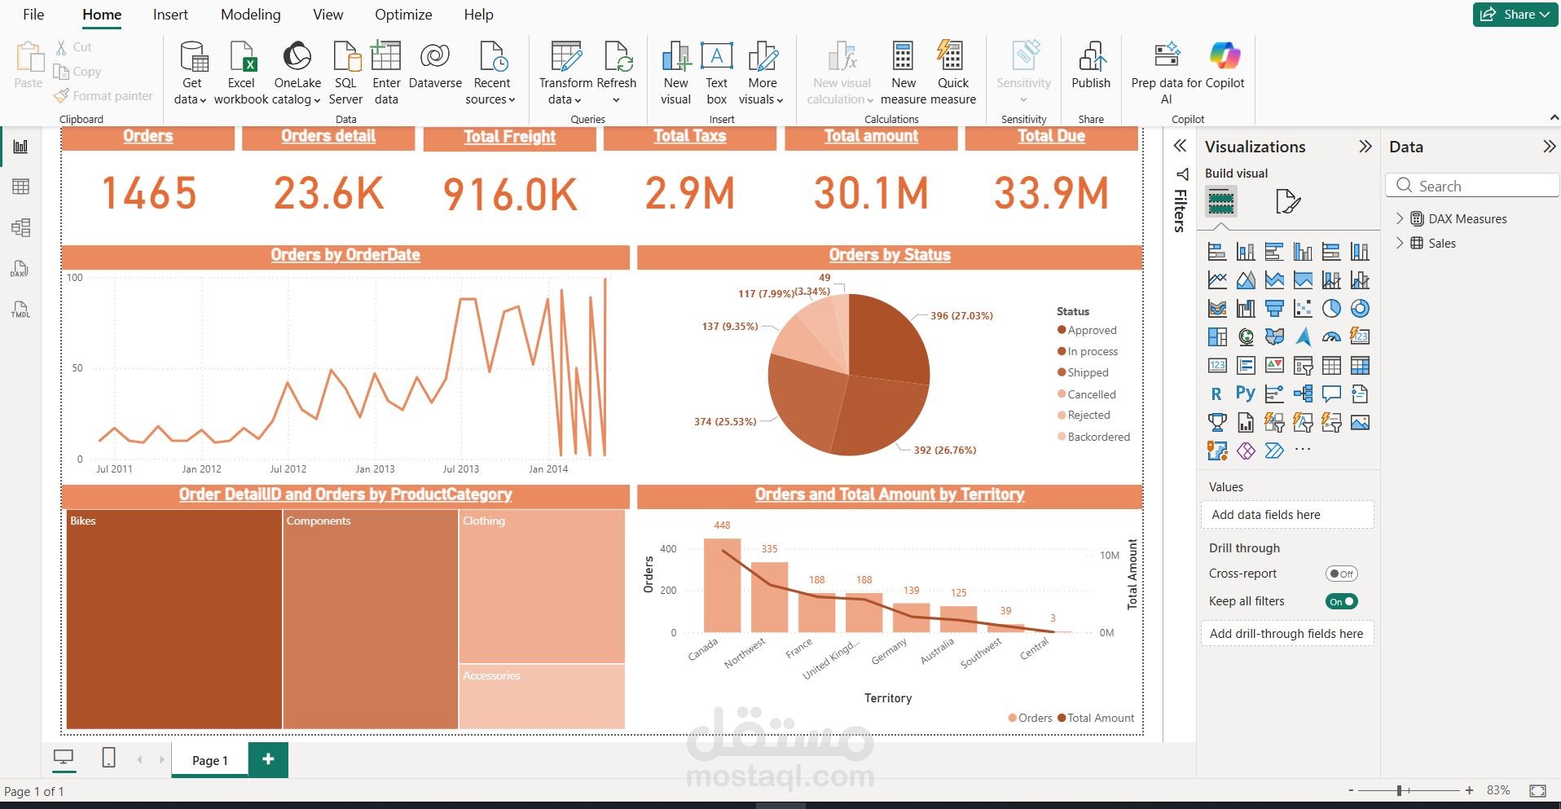Switch to the Modeling ribbon tab

pos(250,14)
